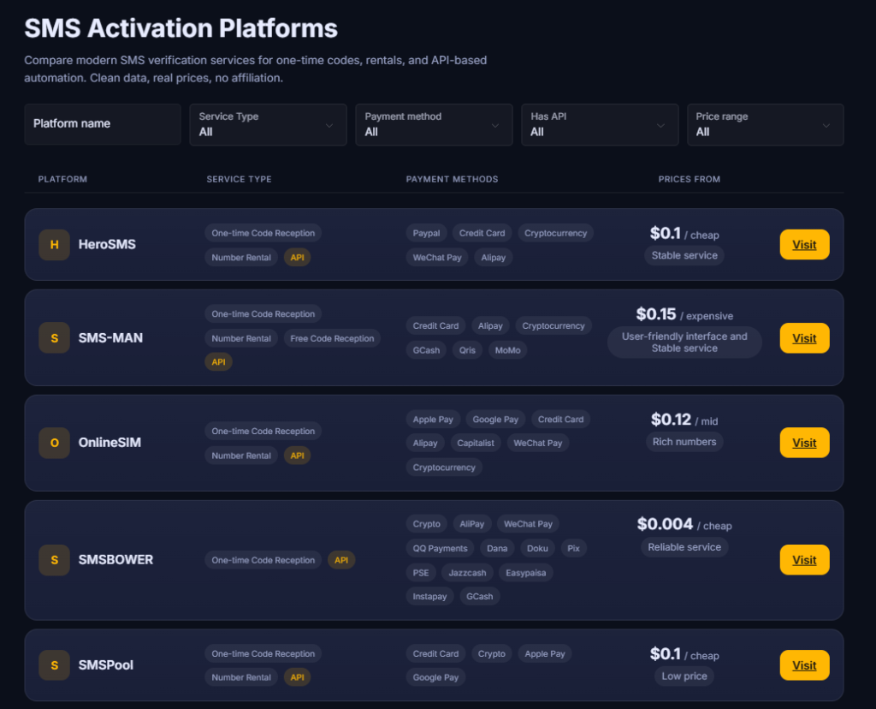This screenshot has width=876, height=709.
Task: Click the SMSPool platform name
Action: [x=106, y=665]
